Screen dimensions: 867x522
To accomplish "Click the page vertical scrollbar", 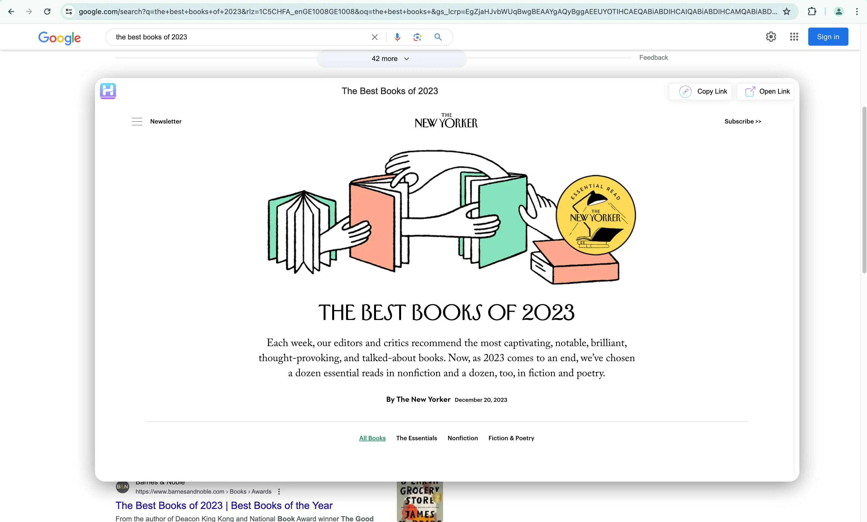I will tap(864, 190).
